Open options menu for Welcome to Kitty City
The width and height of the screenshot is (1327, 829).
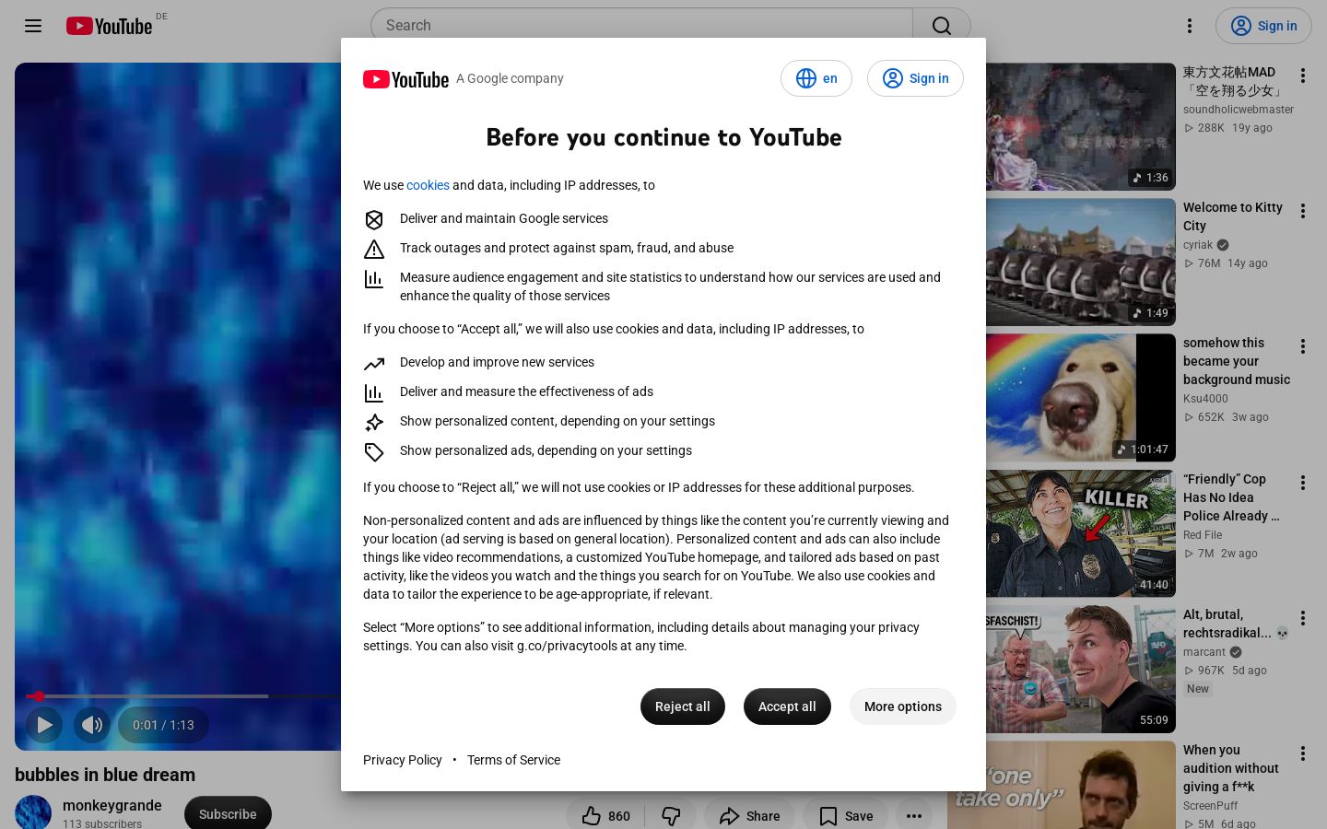[1303, 211]
